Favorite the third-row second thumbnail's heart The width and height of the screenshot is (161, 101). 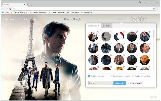111,55
